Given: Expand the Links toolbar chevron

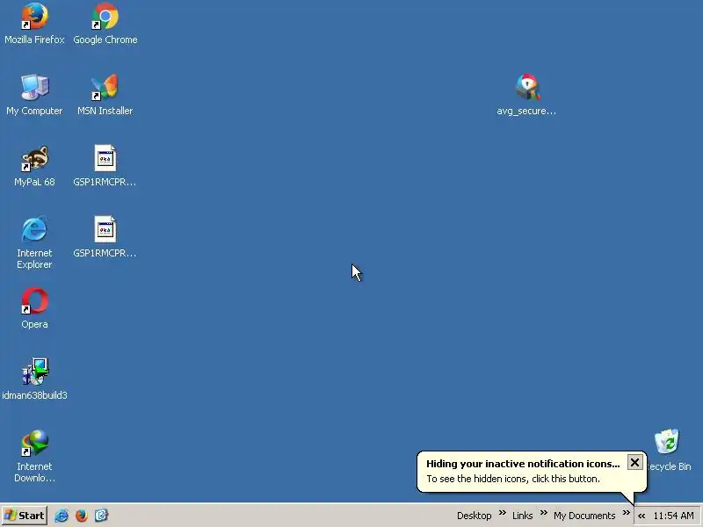Looking at the screenshot, I should point(543,512).
